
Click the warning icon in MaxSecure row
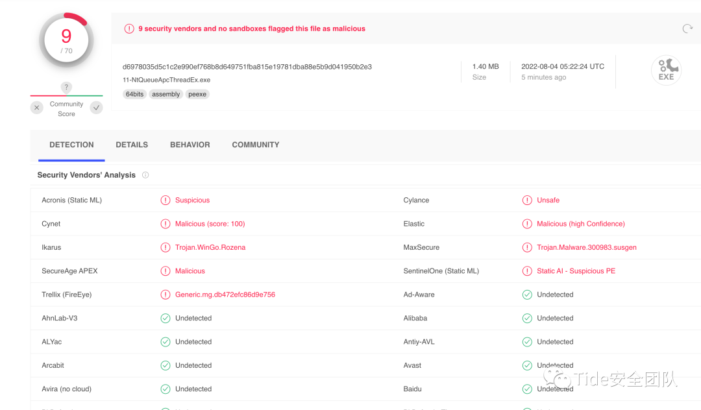527,247
